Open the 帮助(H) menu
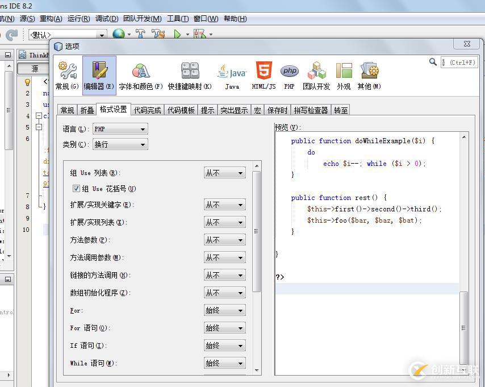 pyautogui.click(x=235, y=19)
